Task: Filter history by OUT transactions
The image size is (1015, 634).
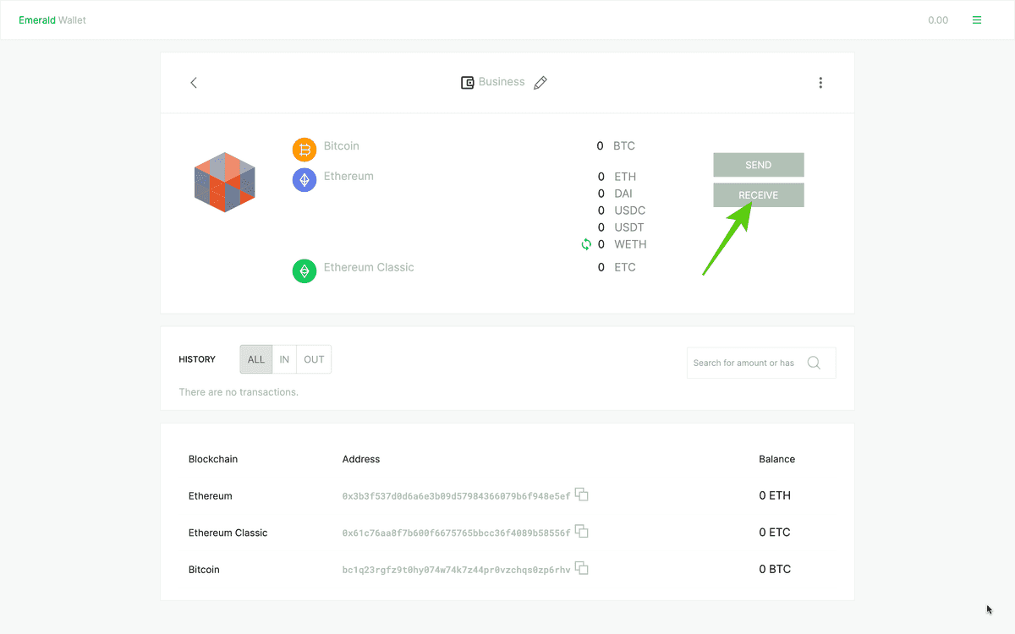Action: [314, 359]
